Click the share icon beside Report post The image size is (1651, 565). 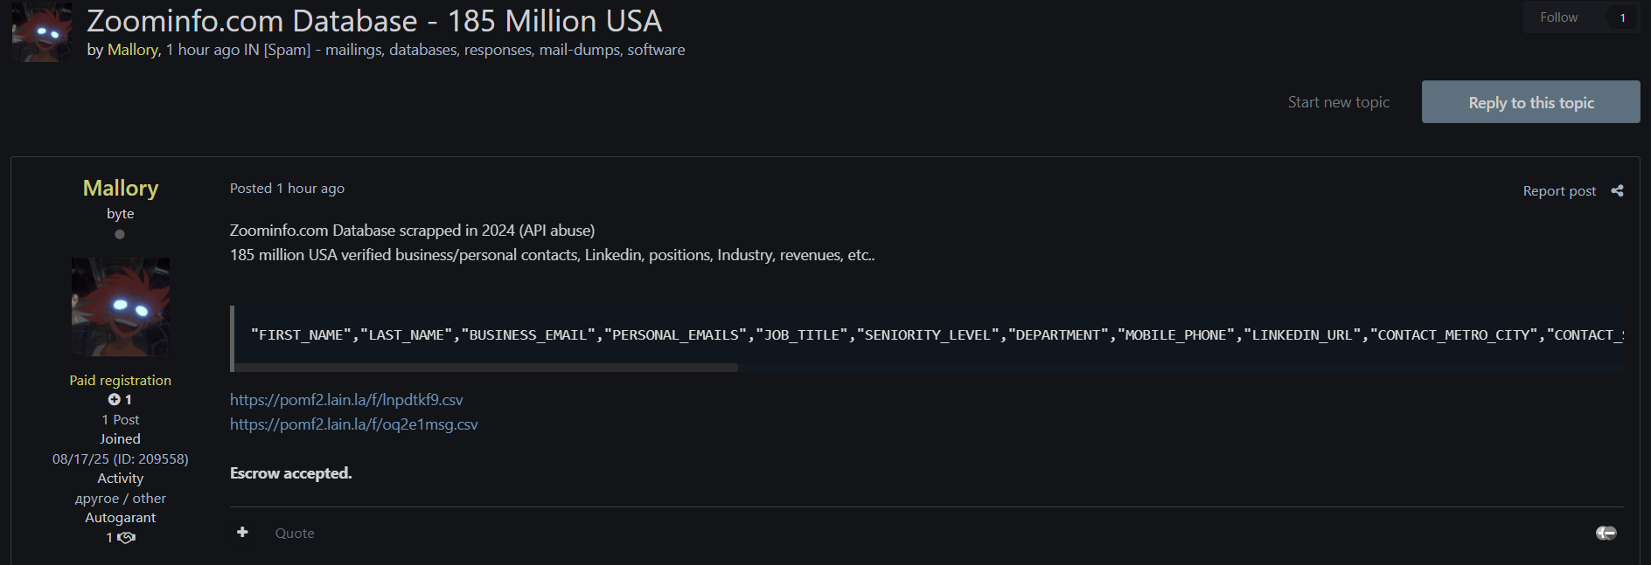pyautogui.click(x=1617, y=190)
